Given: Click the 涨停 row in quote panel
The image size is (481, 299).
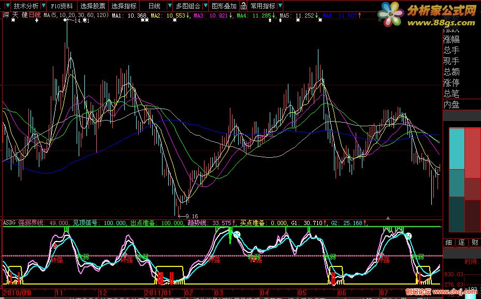Looking at the screenshot, I should click(x=451, y=83).
